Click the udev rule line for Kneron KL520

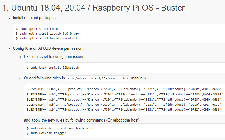point(124,89)
